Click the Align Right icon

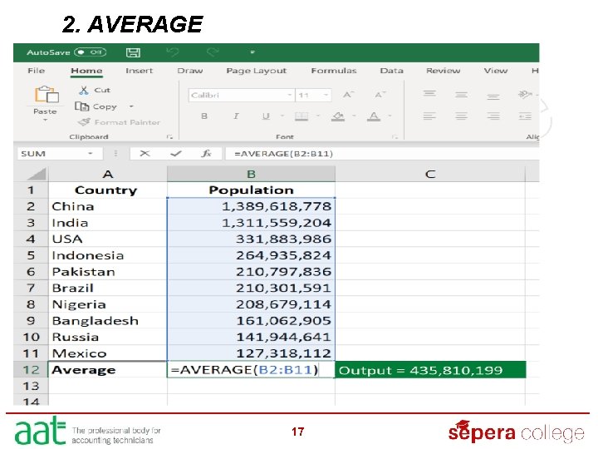(x=493, y=116)
